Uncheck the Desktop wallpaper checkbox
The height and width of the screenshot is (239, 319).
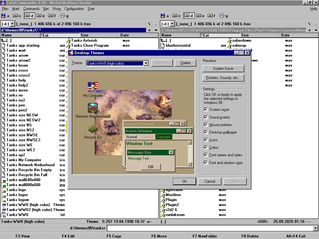click(206, 132)
